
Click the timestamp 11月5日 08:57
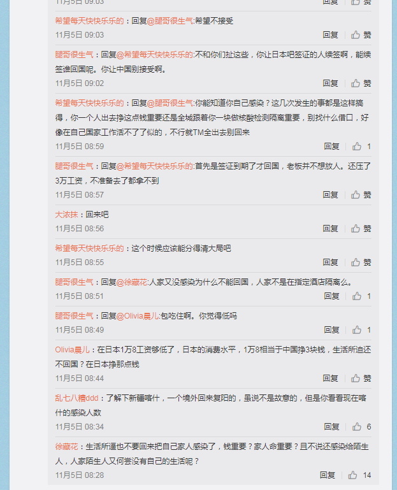point(80,195)
